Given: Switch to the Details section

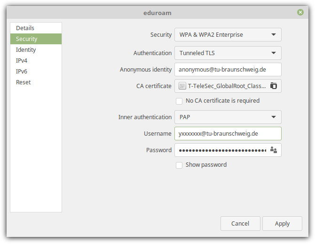Looking at the screenshot, I should [25, 28].
